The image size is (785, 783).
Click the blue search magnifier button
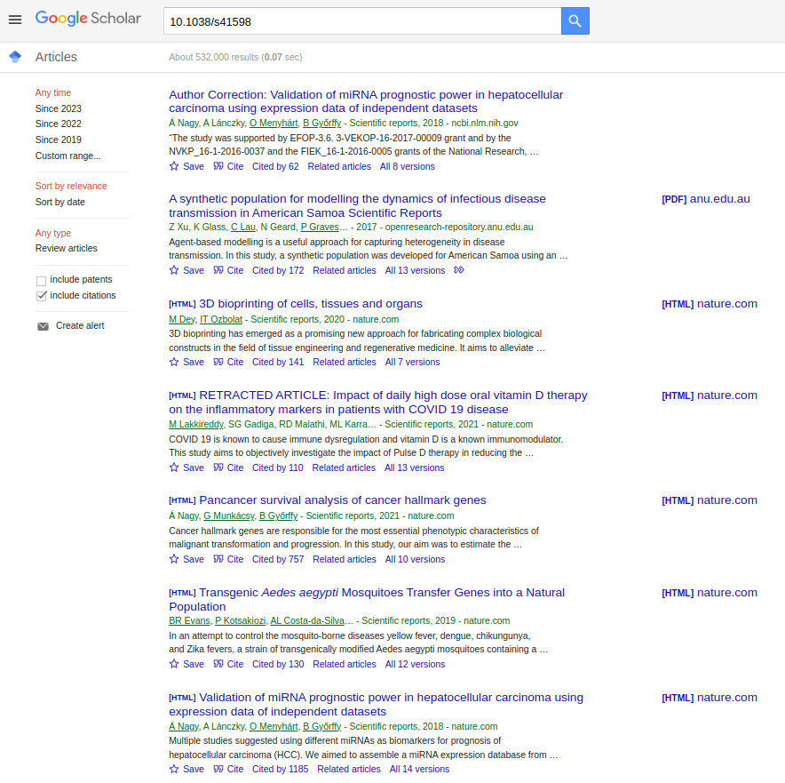click(575, 20)
